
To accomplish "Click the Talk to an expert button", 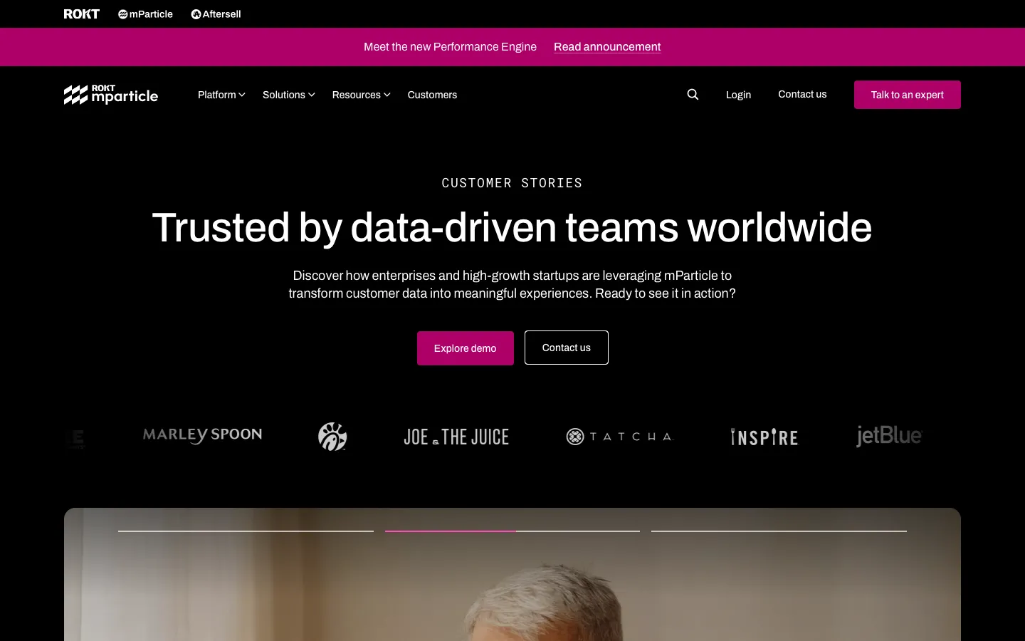I will click(x=908, y=95).
